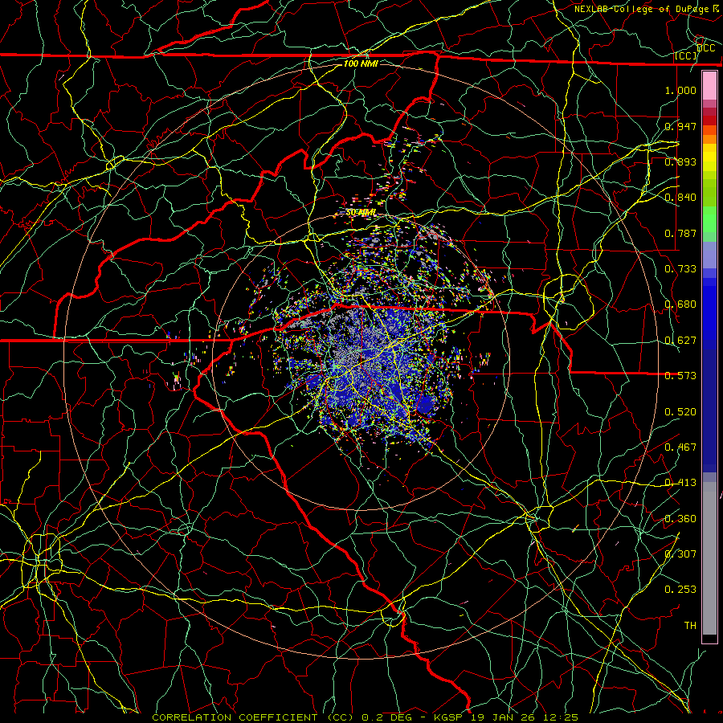Click the 0.573 legend value
The width and height of the screenshot is (723, 723).
pos(680,376)
